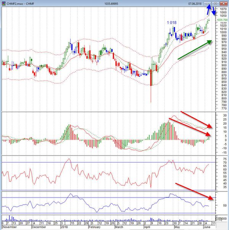Minimize the CHMF2.mwc chart window
This screenshot has height=230, width=229.
pyautogui.click(x=207, y=3)
